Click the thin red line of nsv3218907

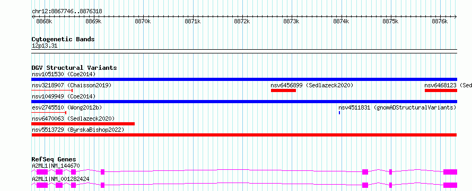click(x=52, y=90)
